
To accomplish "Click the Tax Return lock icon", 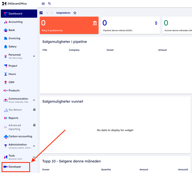I will coord(34,110).
